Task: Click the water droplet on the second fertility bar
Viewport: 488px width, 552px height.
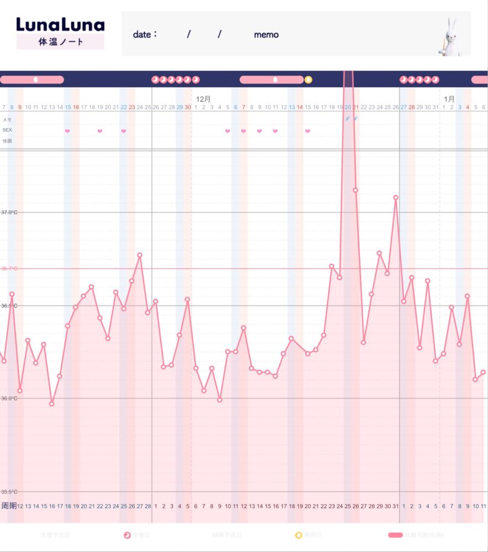Action: (x=275, y=79)
